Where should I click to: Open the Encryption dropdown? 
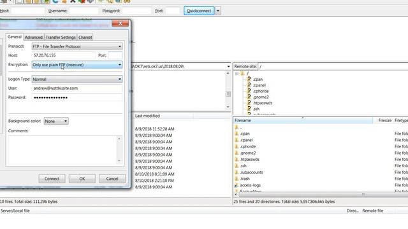coord(77,65)
